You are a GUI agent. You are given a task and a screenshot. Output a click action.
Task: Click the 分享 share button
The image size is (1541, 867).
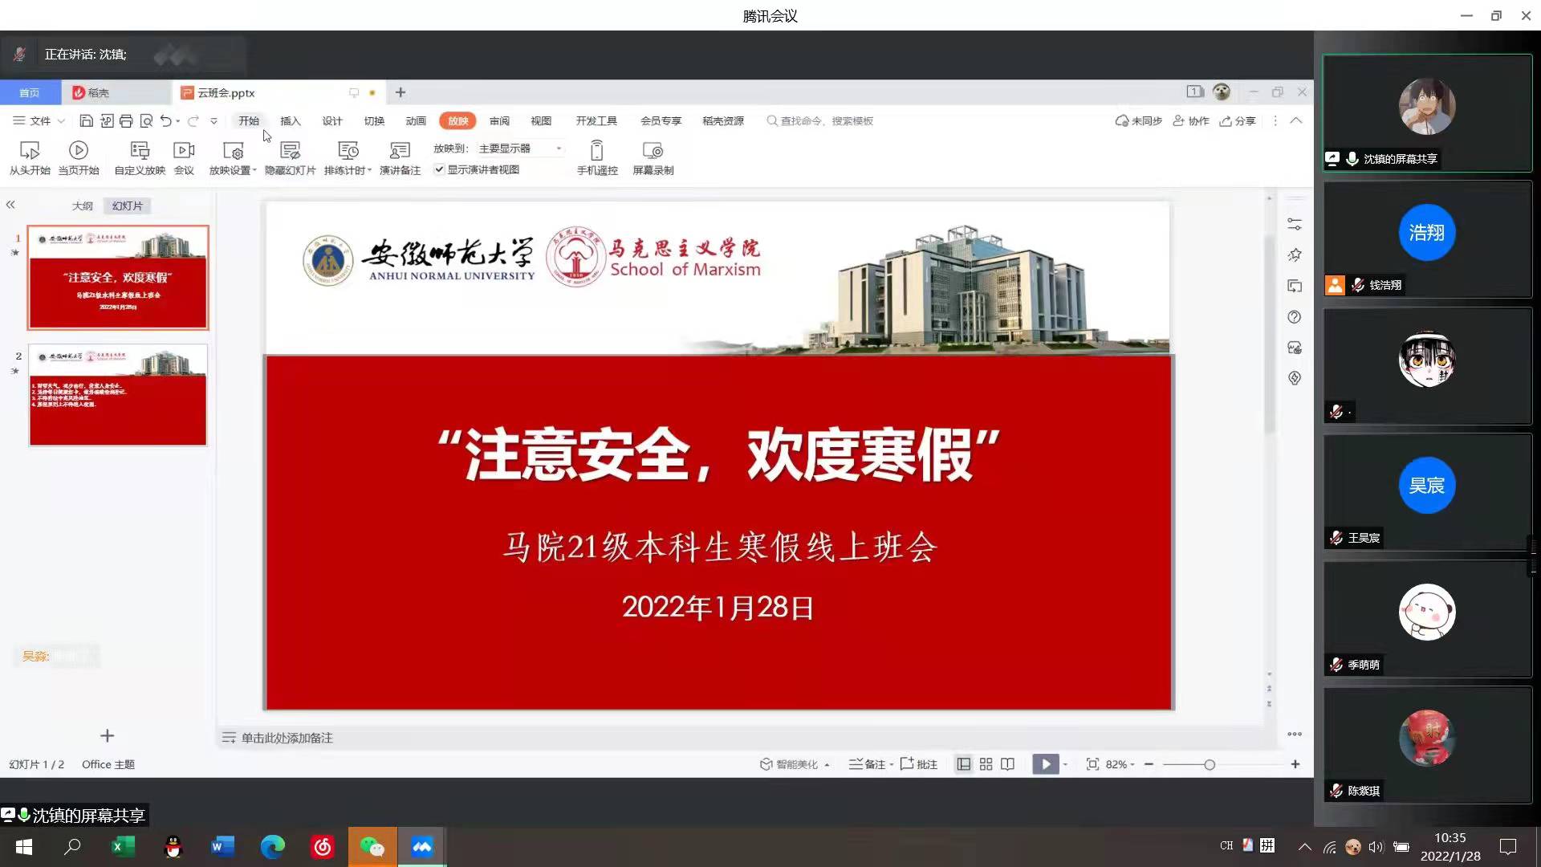[1238, 121]
